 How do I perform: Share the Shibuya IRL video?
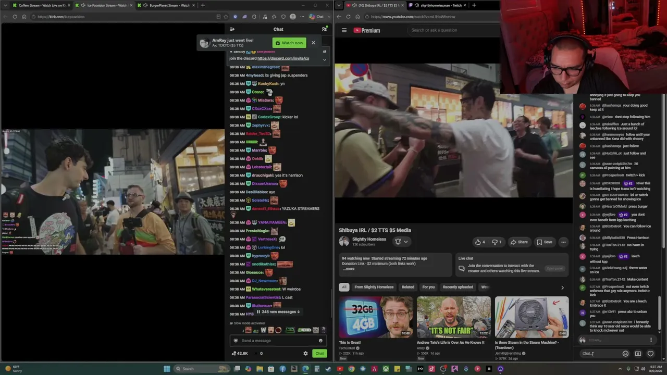(519, 242)
